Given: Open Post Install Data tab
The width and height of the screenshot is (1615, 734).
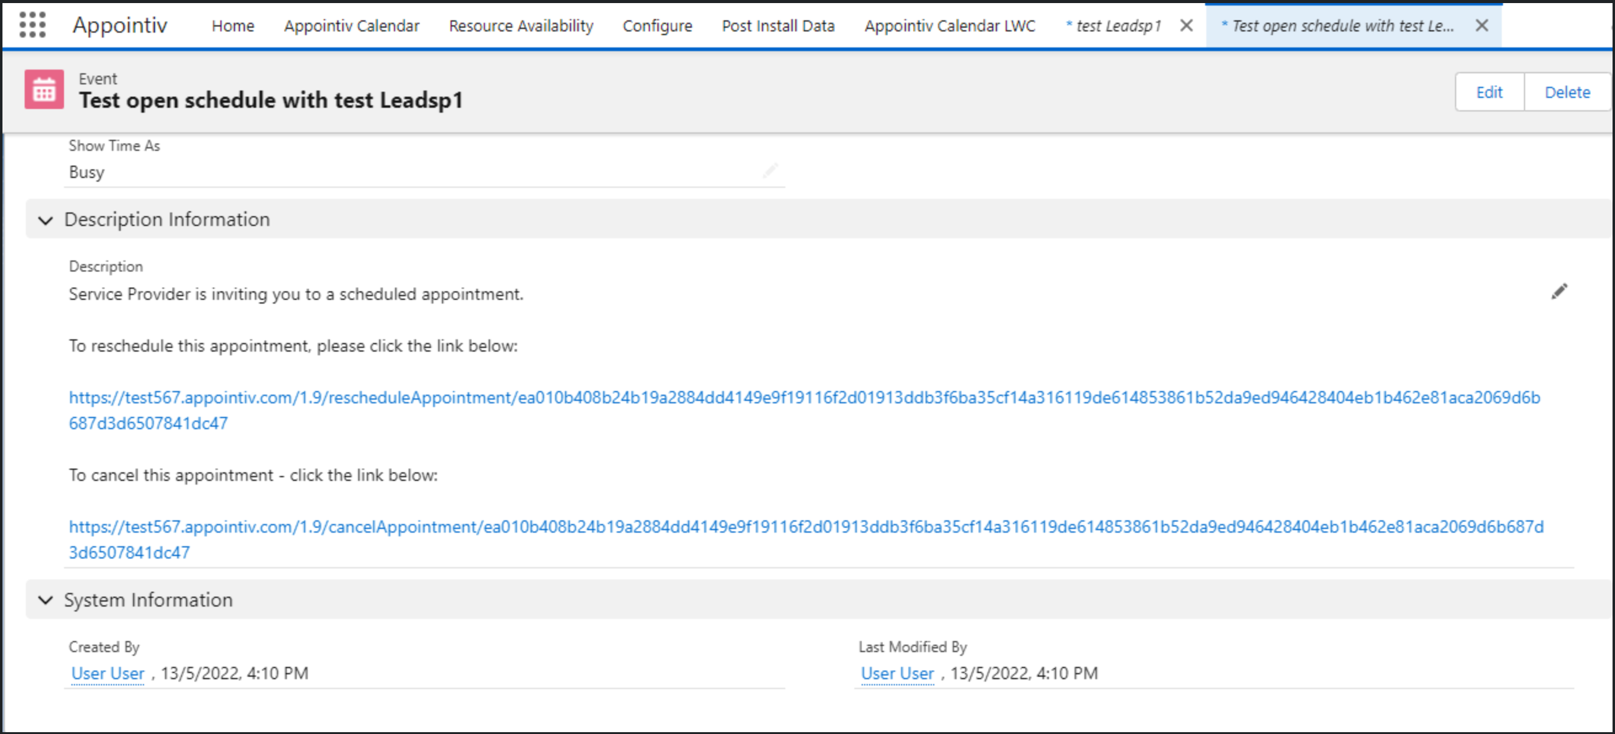Looking at the screenshot, I should 778,26.
